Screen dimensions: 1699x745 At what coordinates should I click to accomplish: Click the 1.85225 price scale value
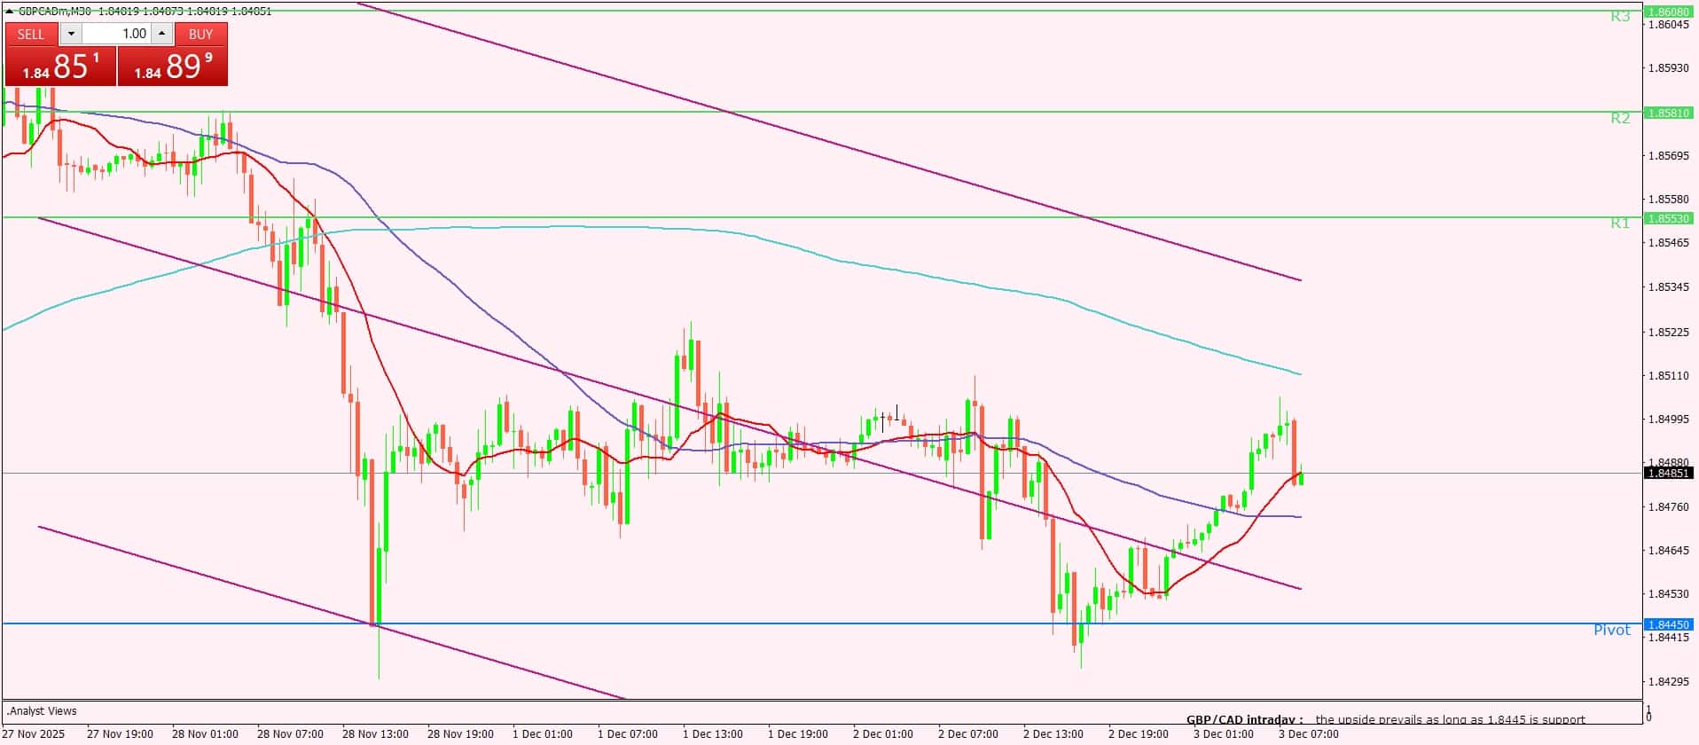[x=1667, y=333]
